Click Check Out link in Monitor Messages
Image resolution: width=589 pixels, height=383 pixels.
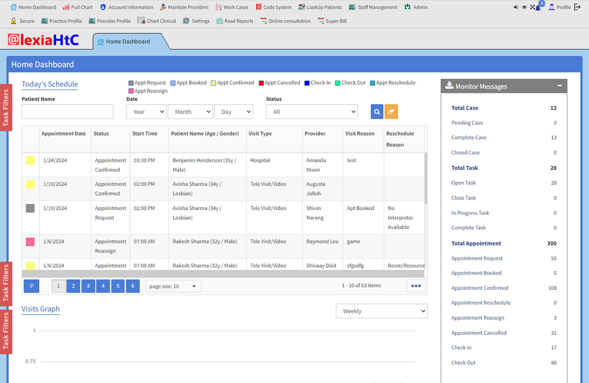[x=463, y=362]
